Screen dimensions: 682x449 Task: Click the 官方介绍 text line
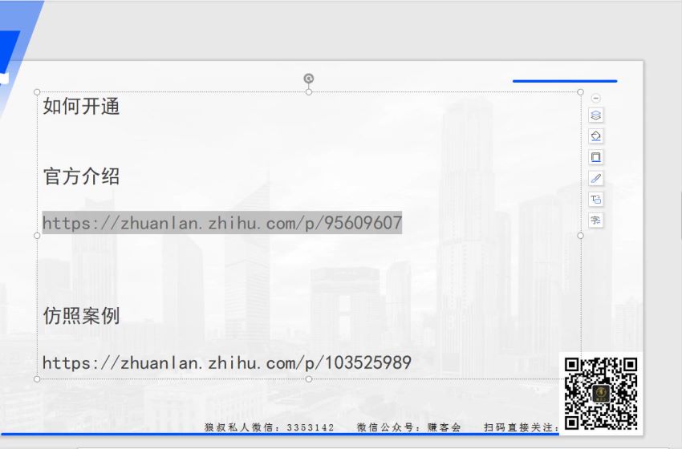click(81, 176)
